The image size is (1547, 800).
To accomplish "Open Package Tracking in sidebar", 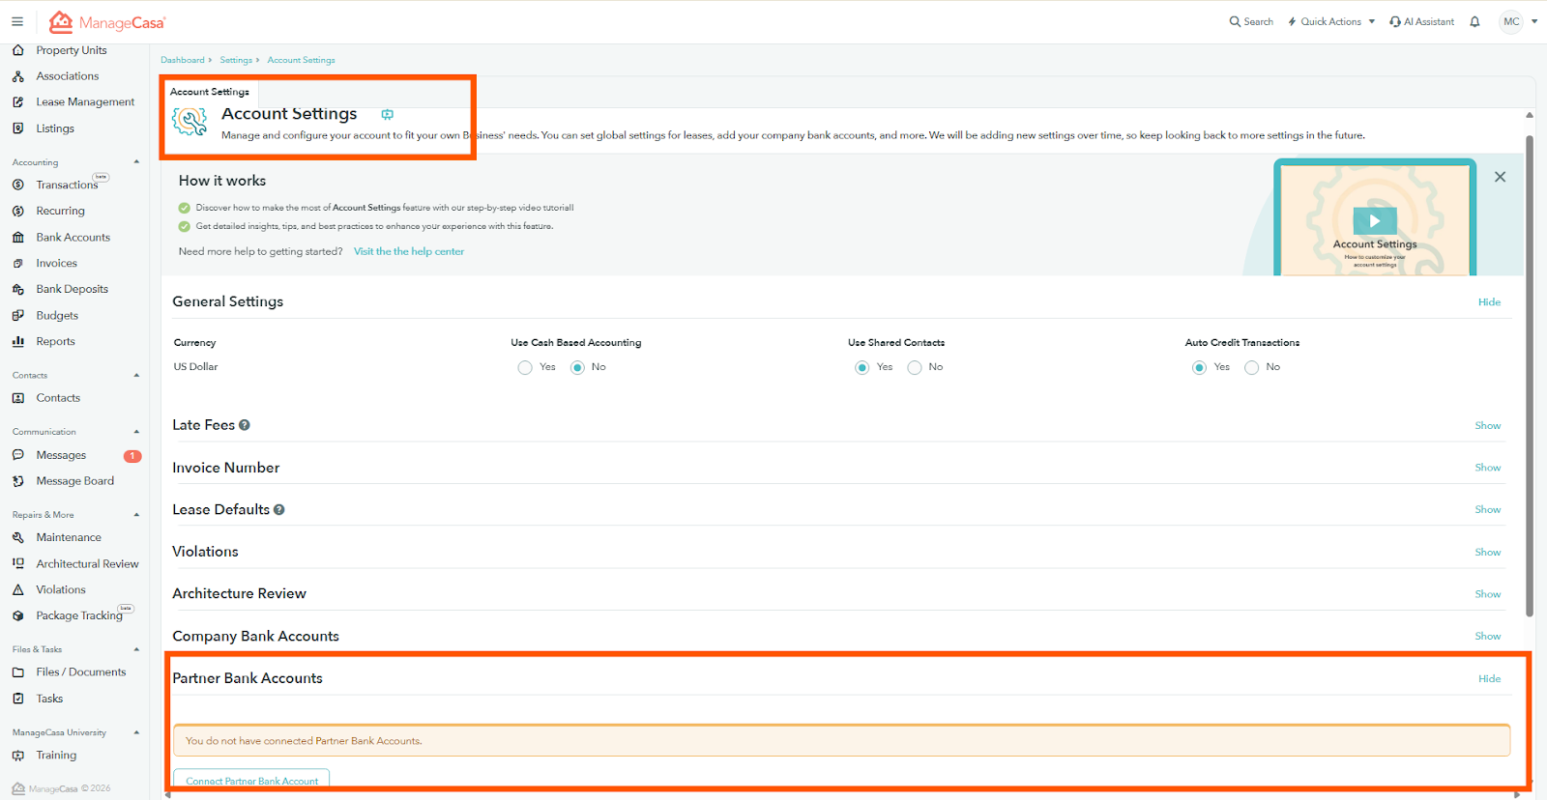I will pos(78,615).
